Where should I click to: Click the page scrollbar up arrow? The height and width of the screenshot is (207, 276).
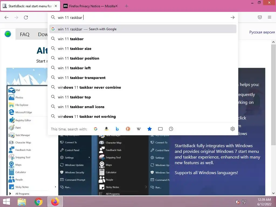pos(273,42)
